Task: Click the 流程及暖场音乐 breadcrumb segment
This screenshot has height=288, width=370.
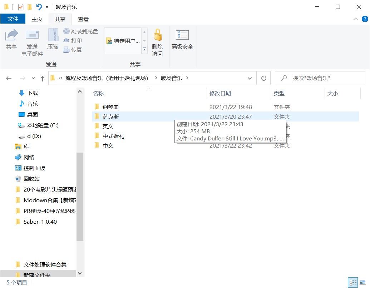Action: (x=107, y=78)
